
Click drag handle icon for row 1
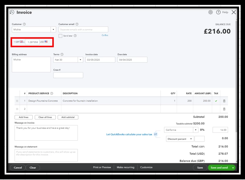(17, 101)
